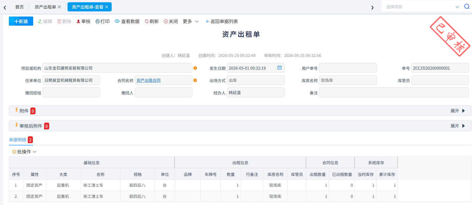
Task: Print the document via 打印
Action: point(102,21)
